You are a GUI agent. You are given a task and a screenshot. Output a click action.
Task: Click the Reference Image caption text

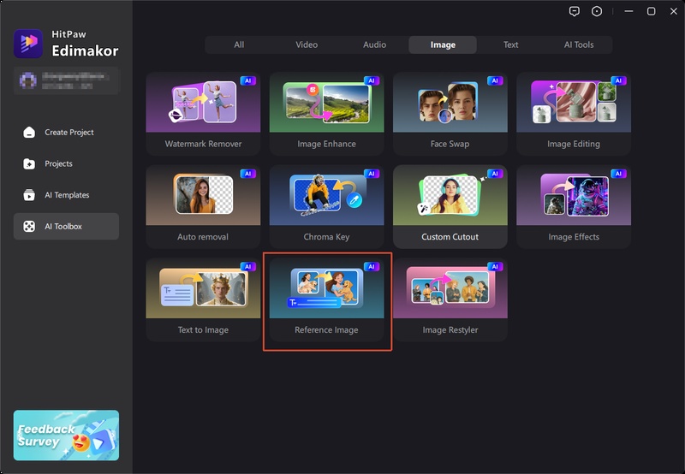tap(326, 330)
